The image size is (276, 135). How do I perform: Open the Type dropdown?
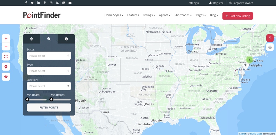click(x=49, y=71)
